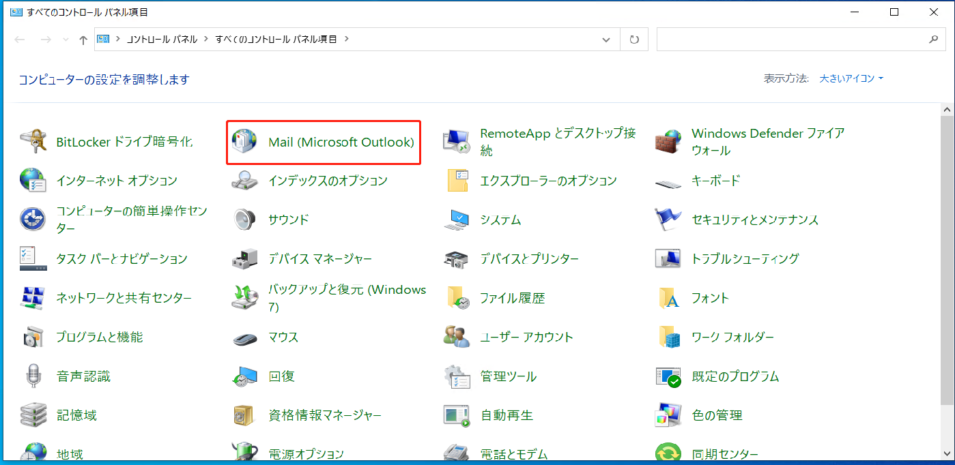Open タスク バーとナビゲーション icon
This screenshot has width=955, height=465.
(x=33, y=258)
